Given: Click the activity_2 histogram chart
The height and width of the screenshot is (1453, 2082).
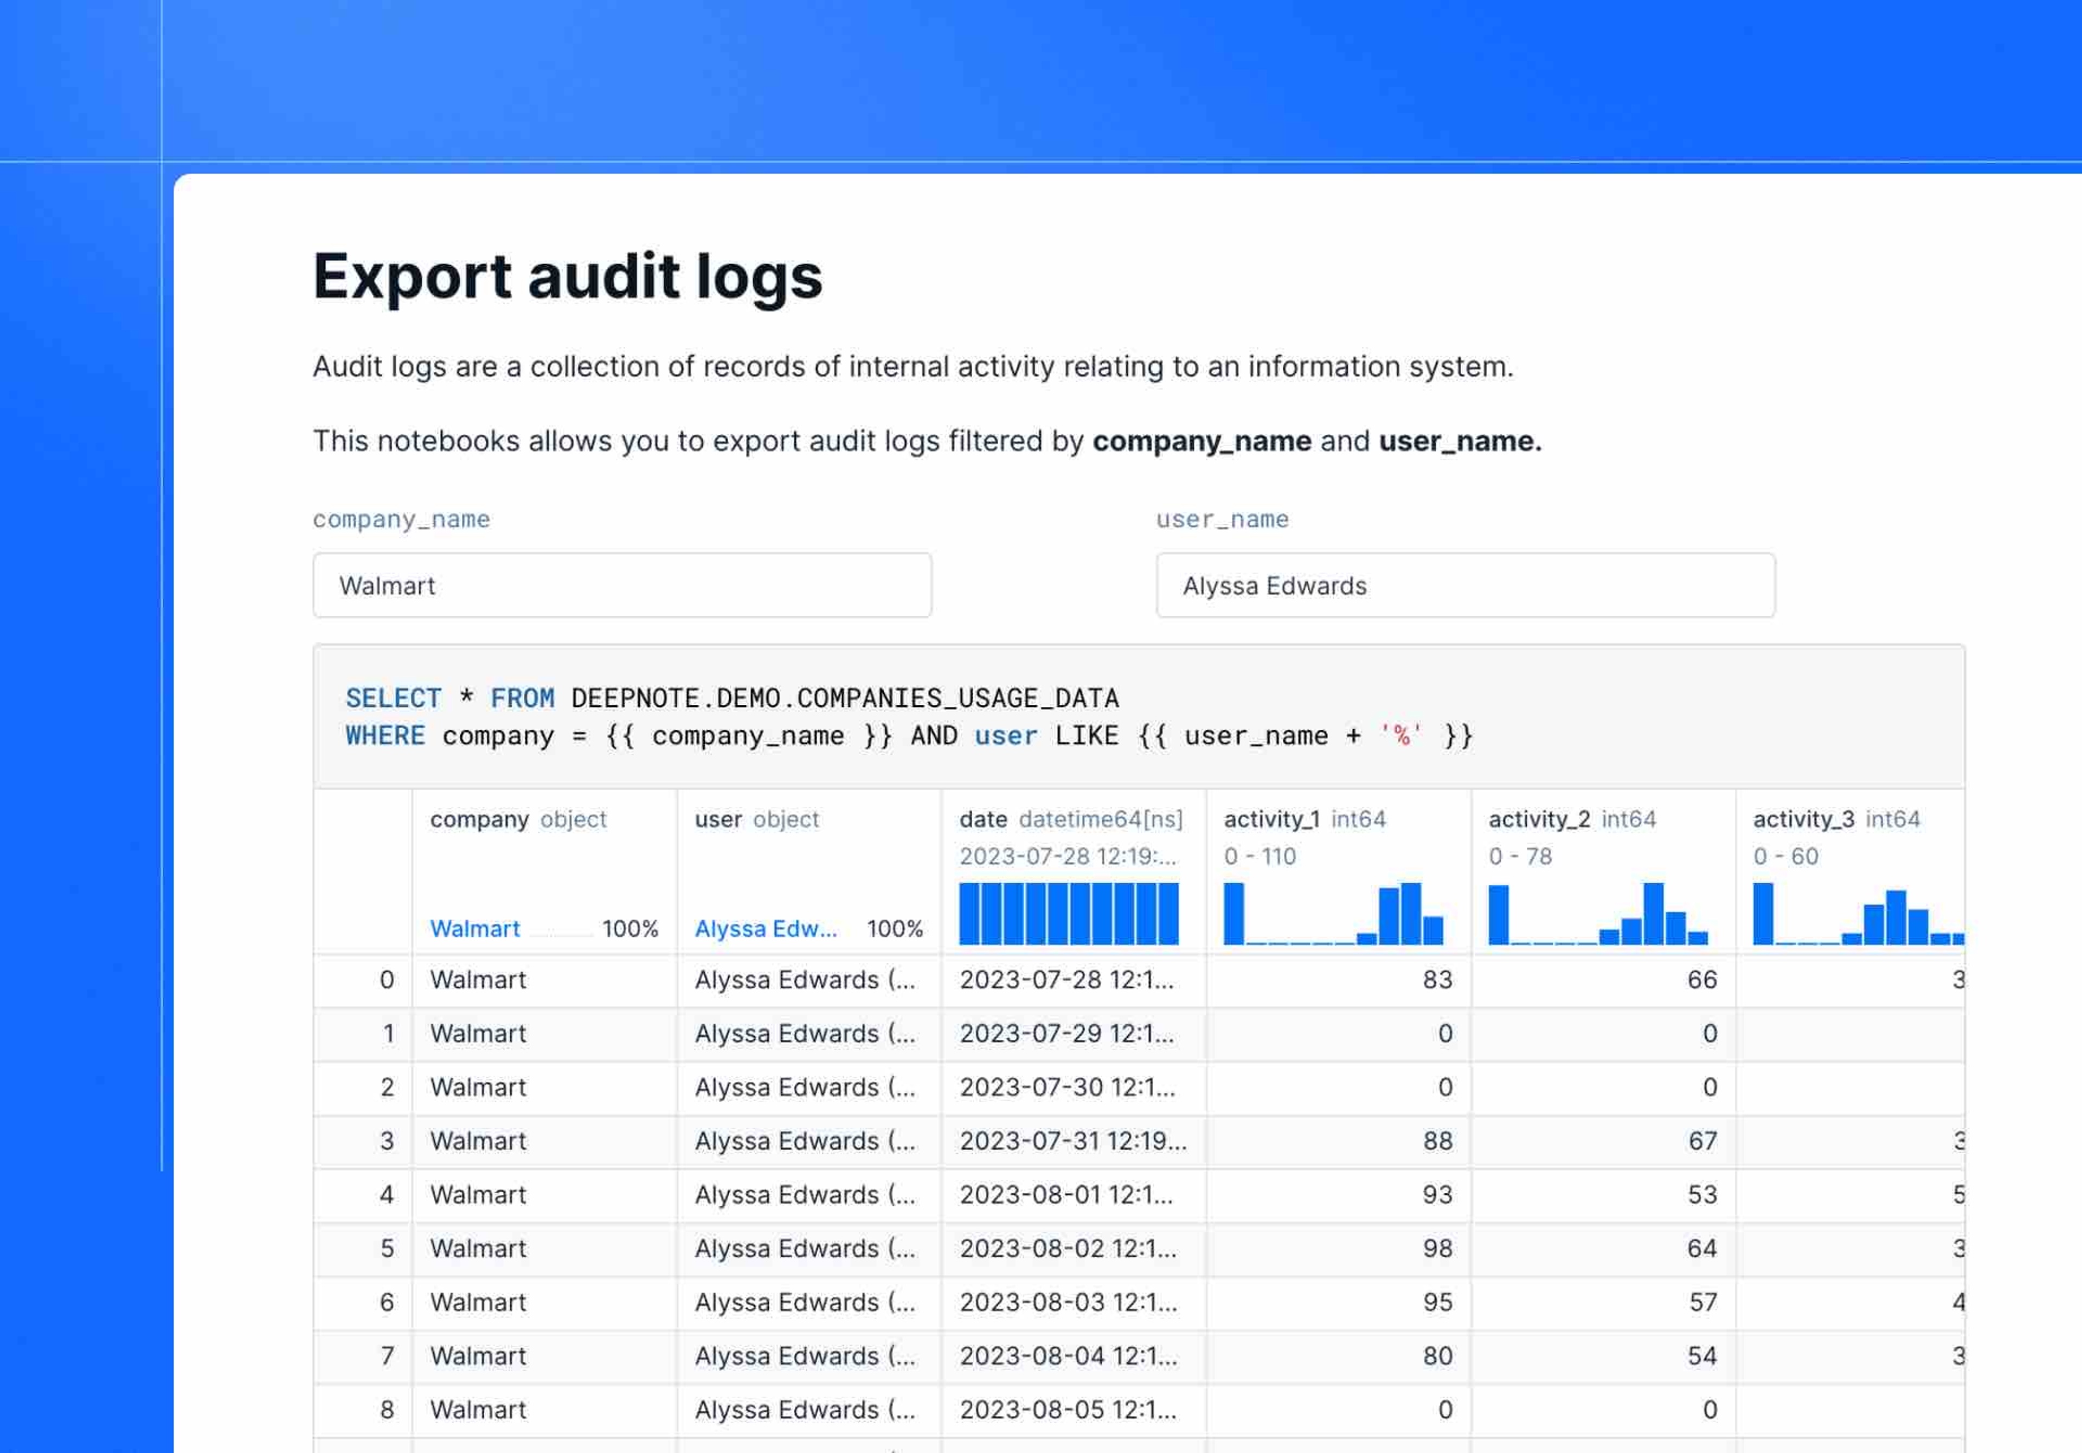Looking at the screenshot, I should click(1598, 914).
